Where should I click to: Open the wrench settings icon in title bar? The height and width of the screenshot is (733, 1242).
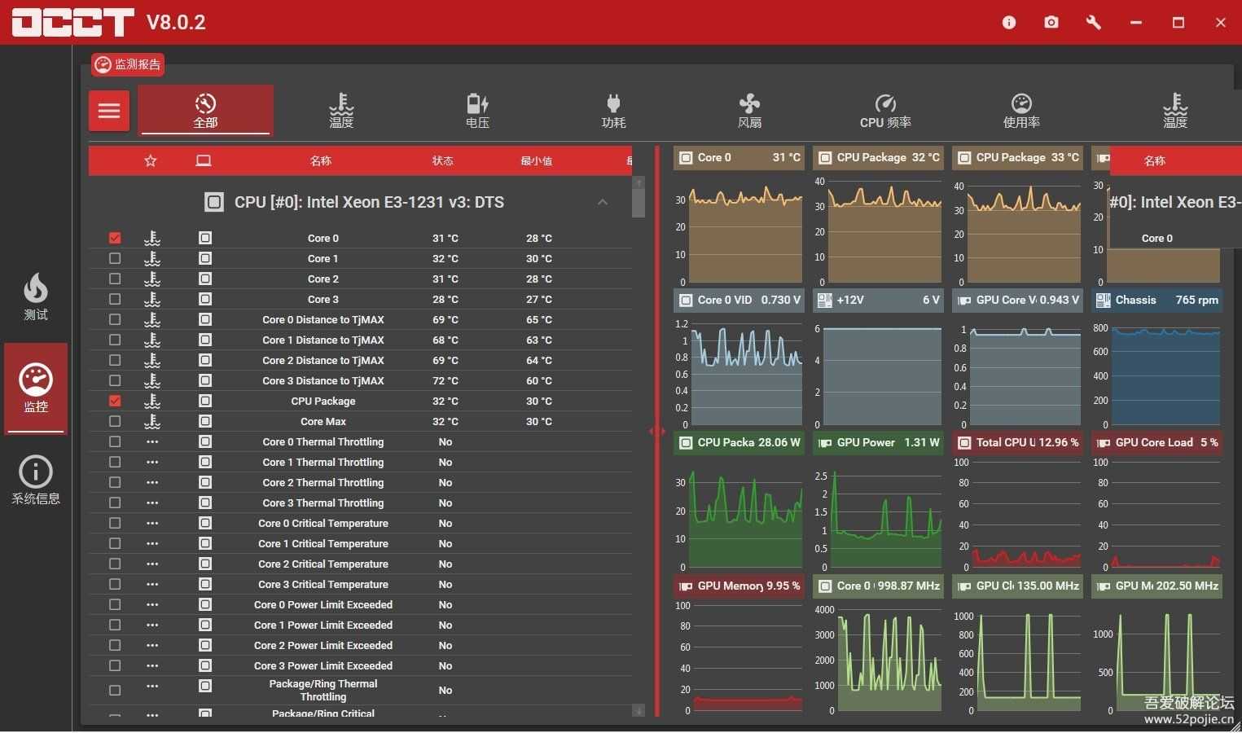[x=1093, y=22]
